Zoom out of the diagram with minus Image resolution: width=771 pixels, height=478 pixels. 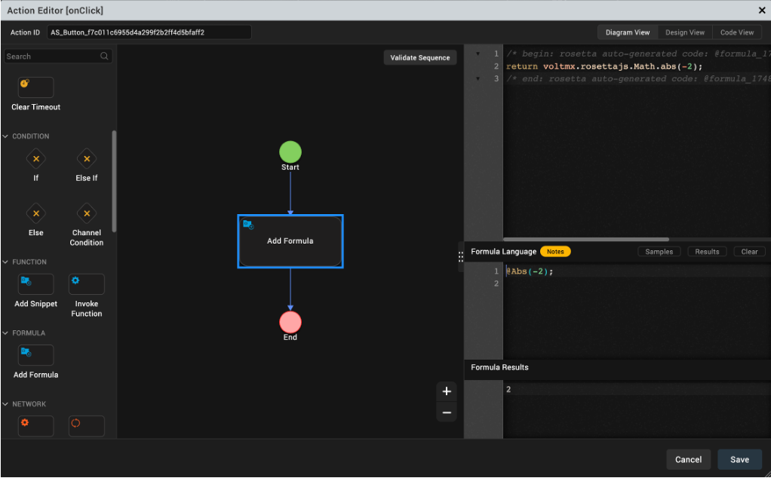pyautogui.click(x=447, y=412)
